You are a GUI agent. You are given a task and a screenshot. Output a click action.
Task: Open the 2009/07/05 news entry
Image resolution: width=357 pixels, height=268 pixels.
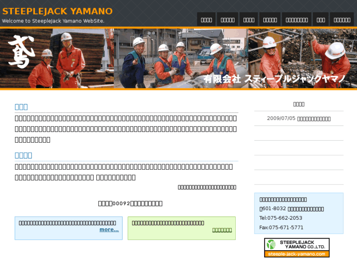[x=299, y=119]
